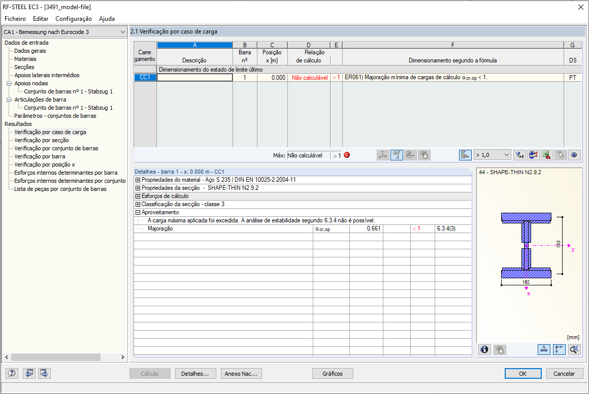Click the ER061 error message cell
Image resolution: width=589 pixels, height=394 pixels.
coord(452,77)
